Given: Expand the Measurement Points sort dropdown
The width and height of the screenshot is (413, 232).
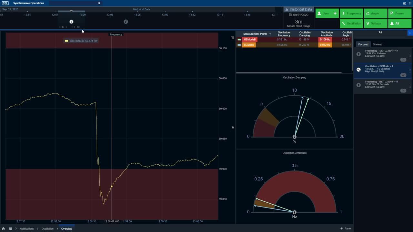Looking at the screenshot, I should pos(270,34).
